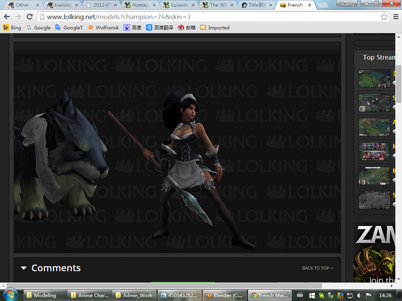Click the BACK TO TOP link
Image resolution: width=402 pixels, height=301 pixels.
[x=318, y=268]
